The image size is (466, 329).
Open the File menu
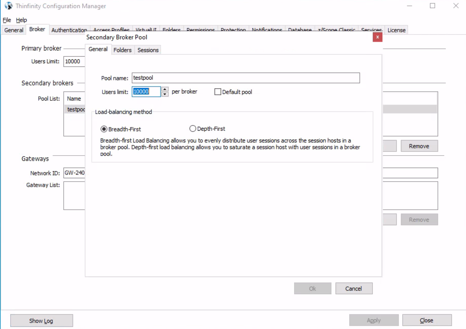pos(7,20)
